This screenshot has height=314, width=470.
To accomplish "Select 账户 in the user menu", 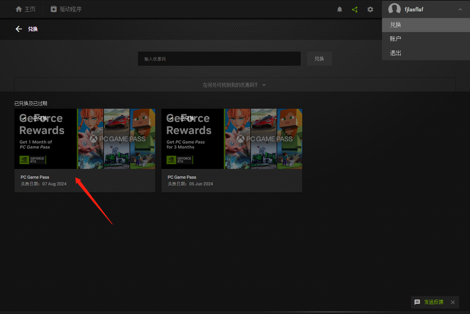I will point(396,39).
